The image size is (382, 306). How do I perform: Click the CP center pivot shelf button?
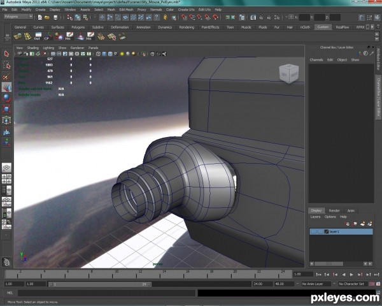(48, 36)
